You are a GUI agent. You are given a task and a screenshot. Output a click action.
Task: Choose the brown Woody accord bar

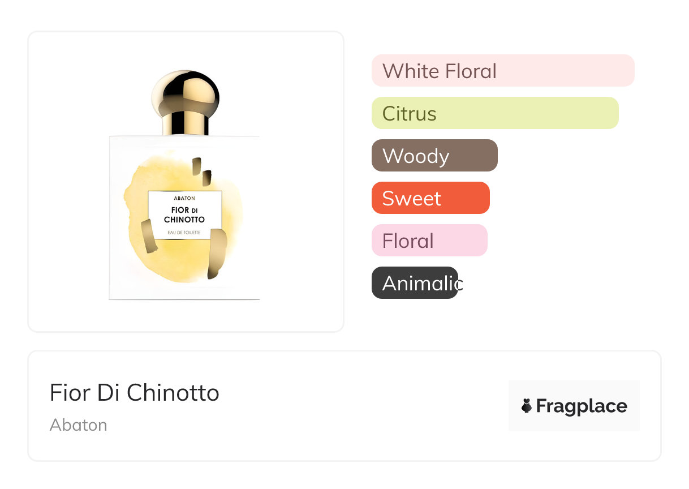(x=434, y=156)
